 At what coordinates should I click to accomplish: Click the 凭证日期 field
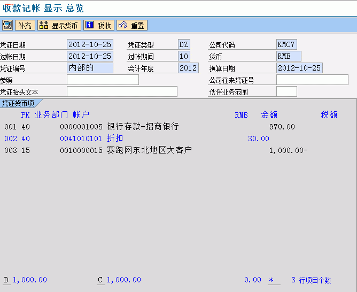[90, 44]
